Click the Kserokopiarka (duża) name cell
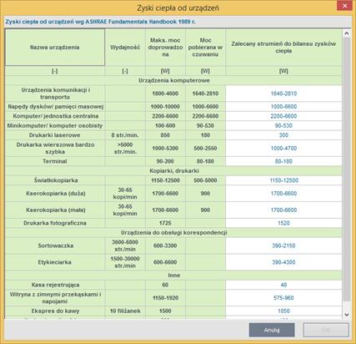 [x=55, y=194]
